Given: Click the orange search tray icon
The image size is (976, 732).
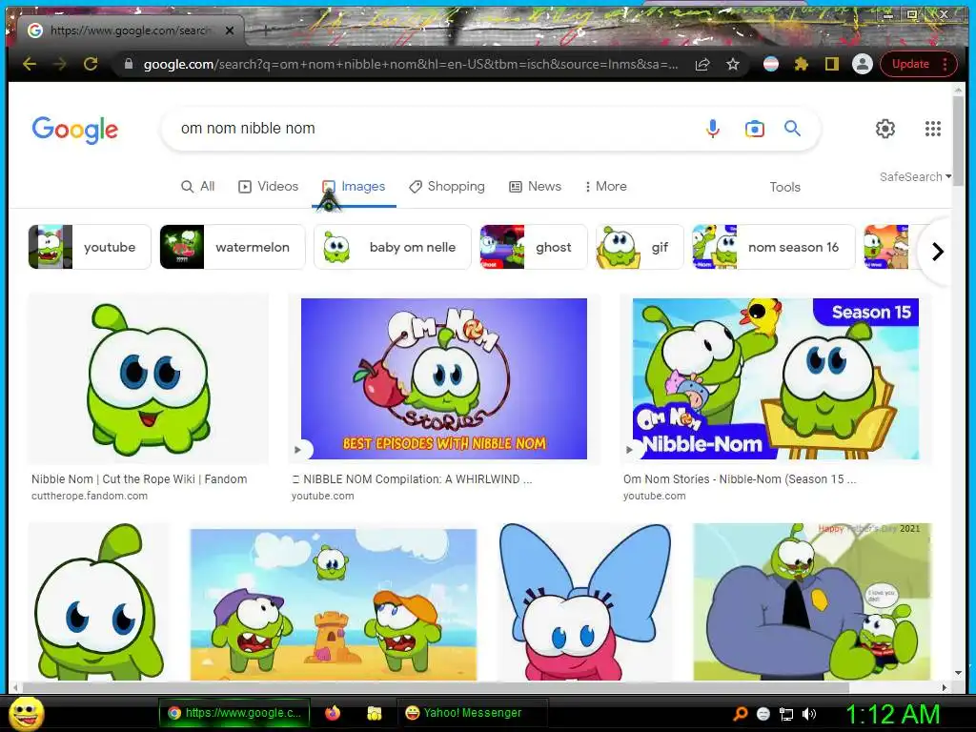Looking at the screenshot, I should click(740, 714).
